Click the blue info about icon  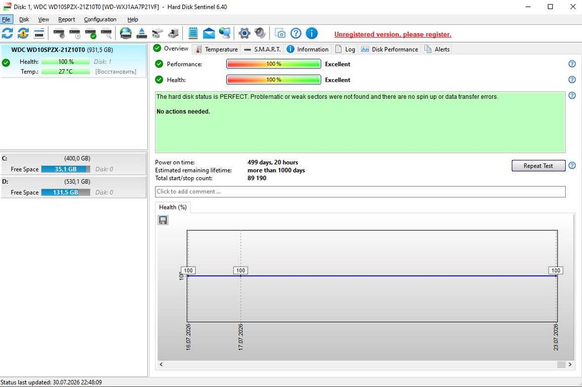pyautogui.click(x=312, y=33)
